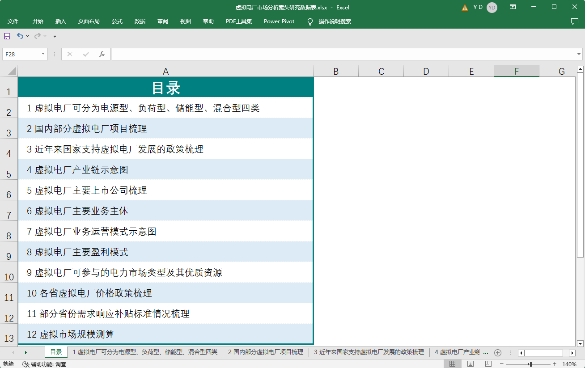Switch to the 视图 ribbon tab
Screen dimensions: 585x368
point(186,21)
